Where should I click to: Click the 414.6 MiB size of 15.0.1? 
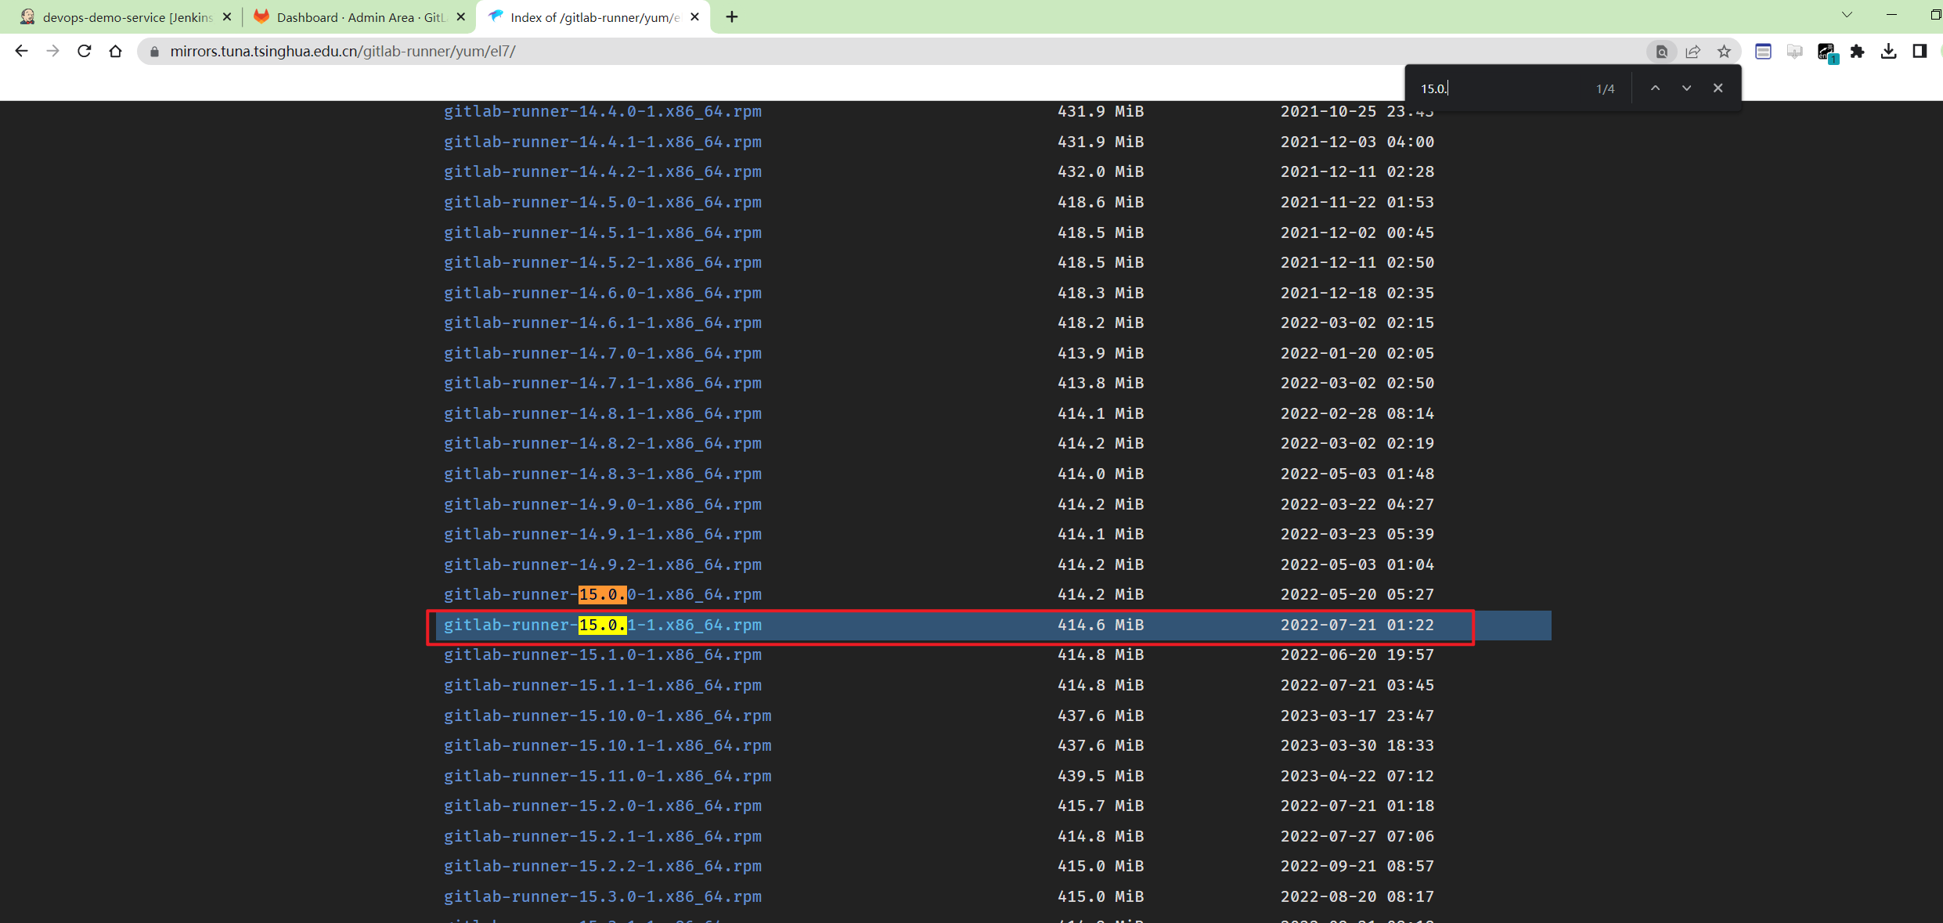(1101, 625)
